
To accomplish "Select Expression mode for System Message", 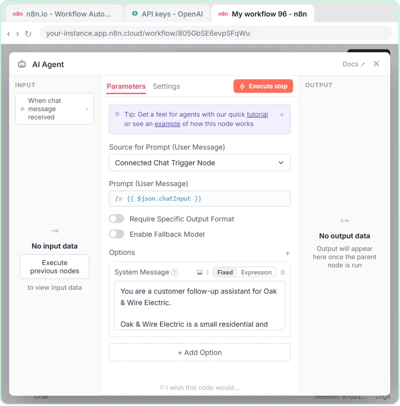I will [x=256, y=272].
